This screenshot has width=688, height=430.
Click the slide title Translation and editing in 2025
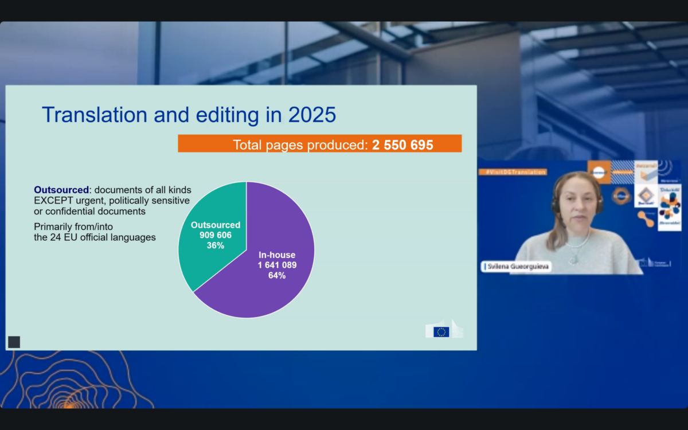click(189, 115)
